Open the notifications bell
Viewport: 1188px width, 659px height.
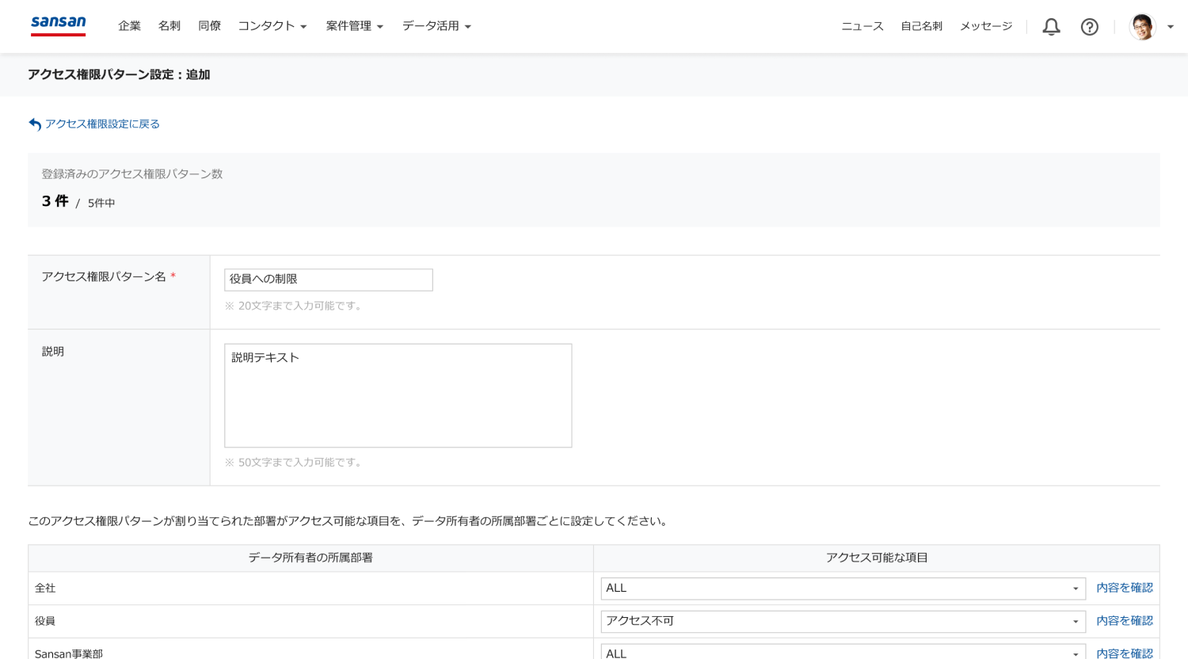(1051, 27)
